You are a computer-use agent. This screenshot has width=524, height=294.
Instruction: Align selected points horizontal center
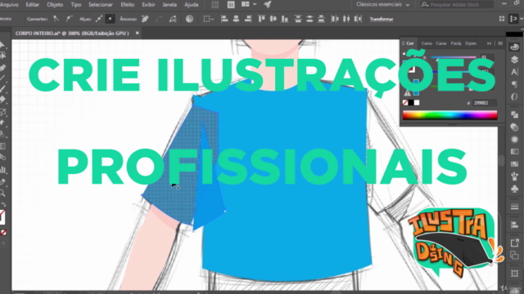click(x=237, y=19)
